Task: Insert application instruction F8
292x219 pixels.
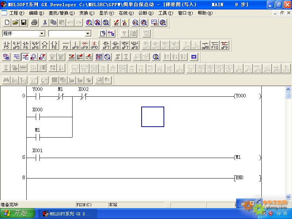Action: pyautogui.click(x=54, y=45)
